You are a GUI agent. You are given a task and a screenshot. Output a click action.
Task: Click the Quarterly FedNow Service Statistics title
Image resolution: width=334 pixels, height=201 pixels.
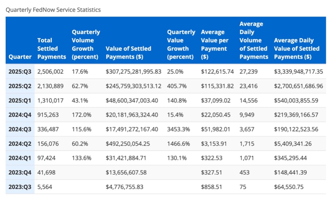(53, 10)
